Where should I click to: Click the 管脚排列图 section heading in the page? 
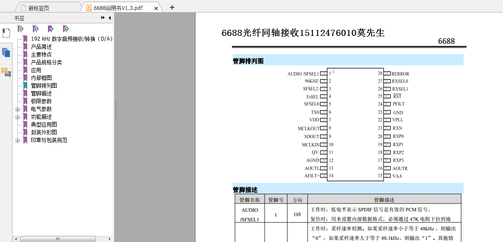(x=248, y=61)
